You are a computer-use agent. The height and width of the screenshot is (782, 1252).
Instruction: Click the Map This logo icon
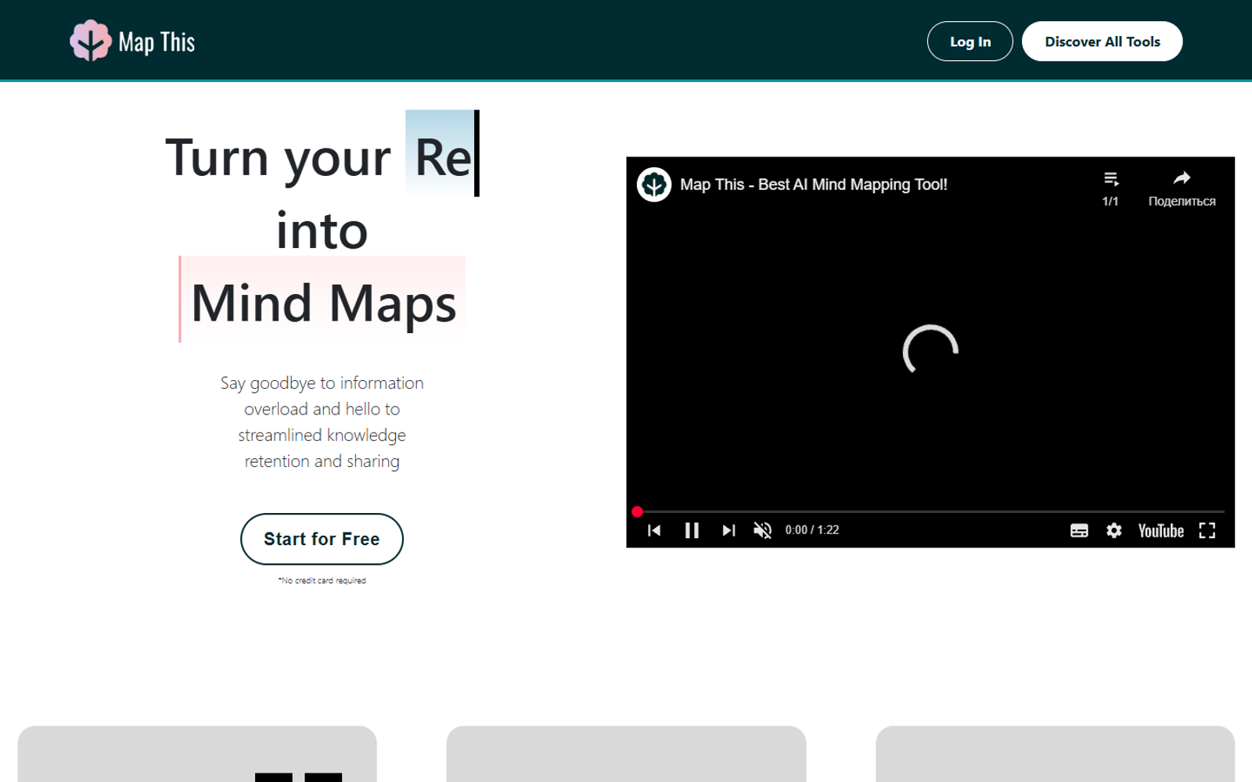tap(91, 41)
